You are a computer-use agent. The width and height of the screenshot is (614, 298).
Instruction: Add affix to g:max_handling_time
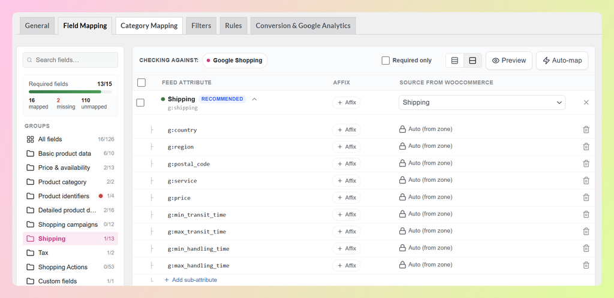click(x=347, y=266)
